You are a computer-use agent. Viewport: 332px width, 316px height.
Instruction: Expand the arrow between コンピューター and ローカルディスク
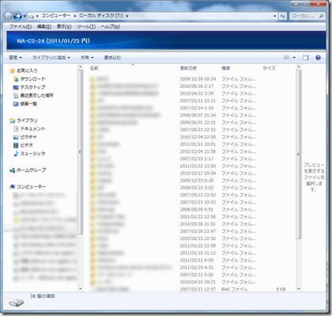click(x=75, y=16)
